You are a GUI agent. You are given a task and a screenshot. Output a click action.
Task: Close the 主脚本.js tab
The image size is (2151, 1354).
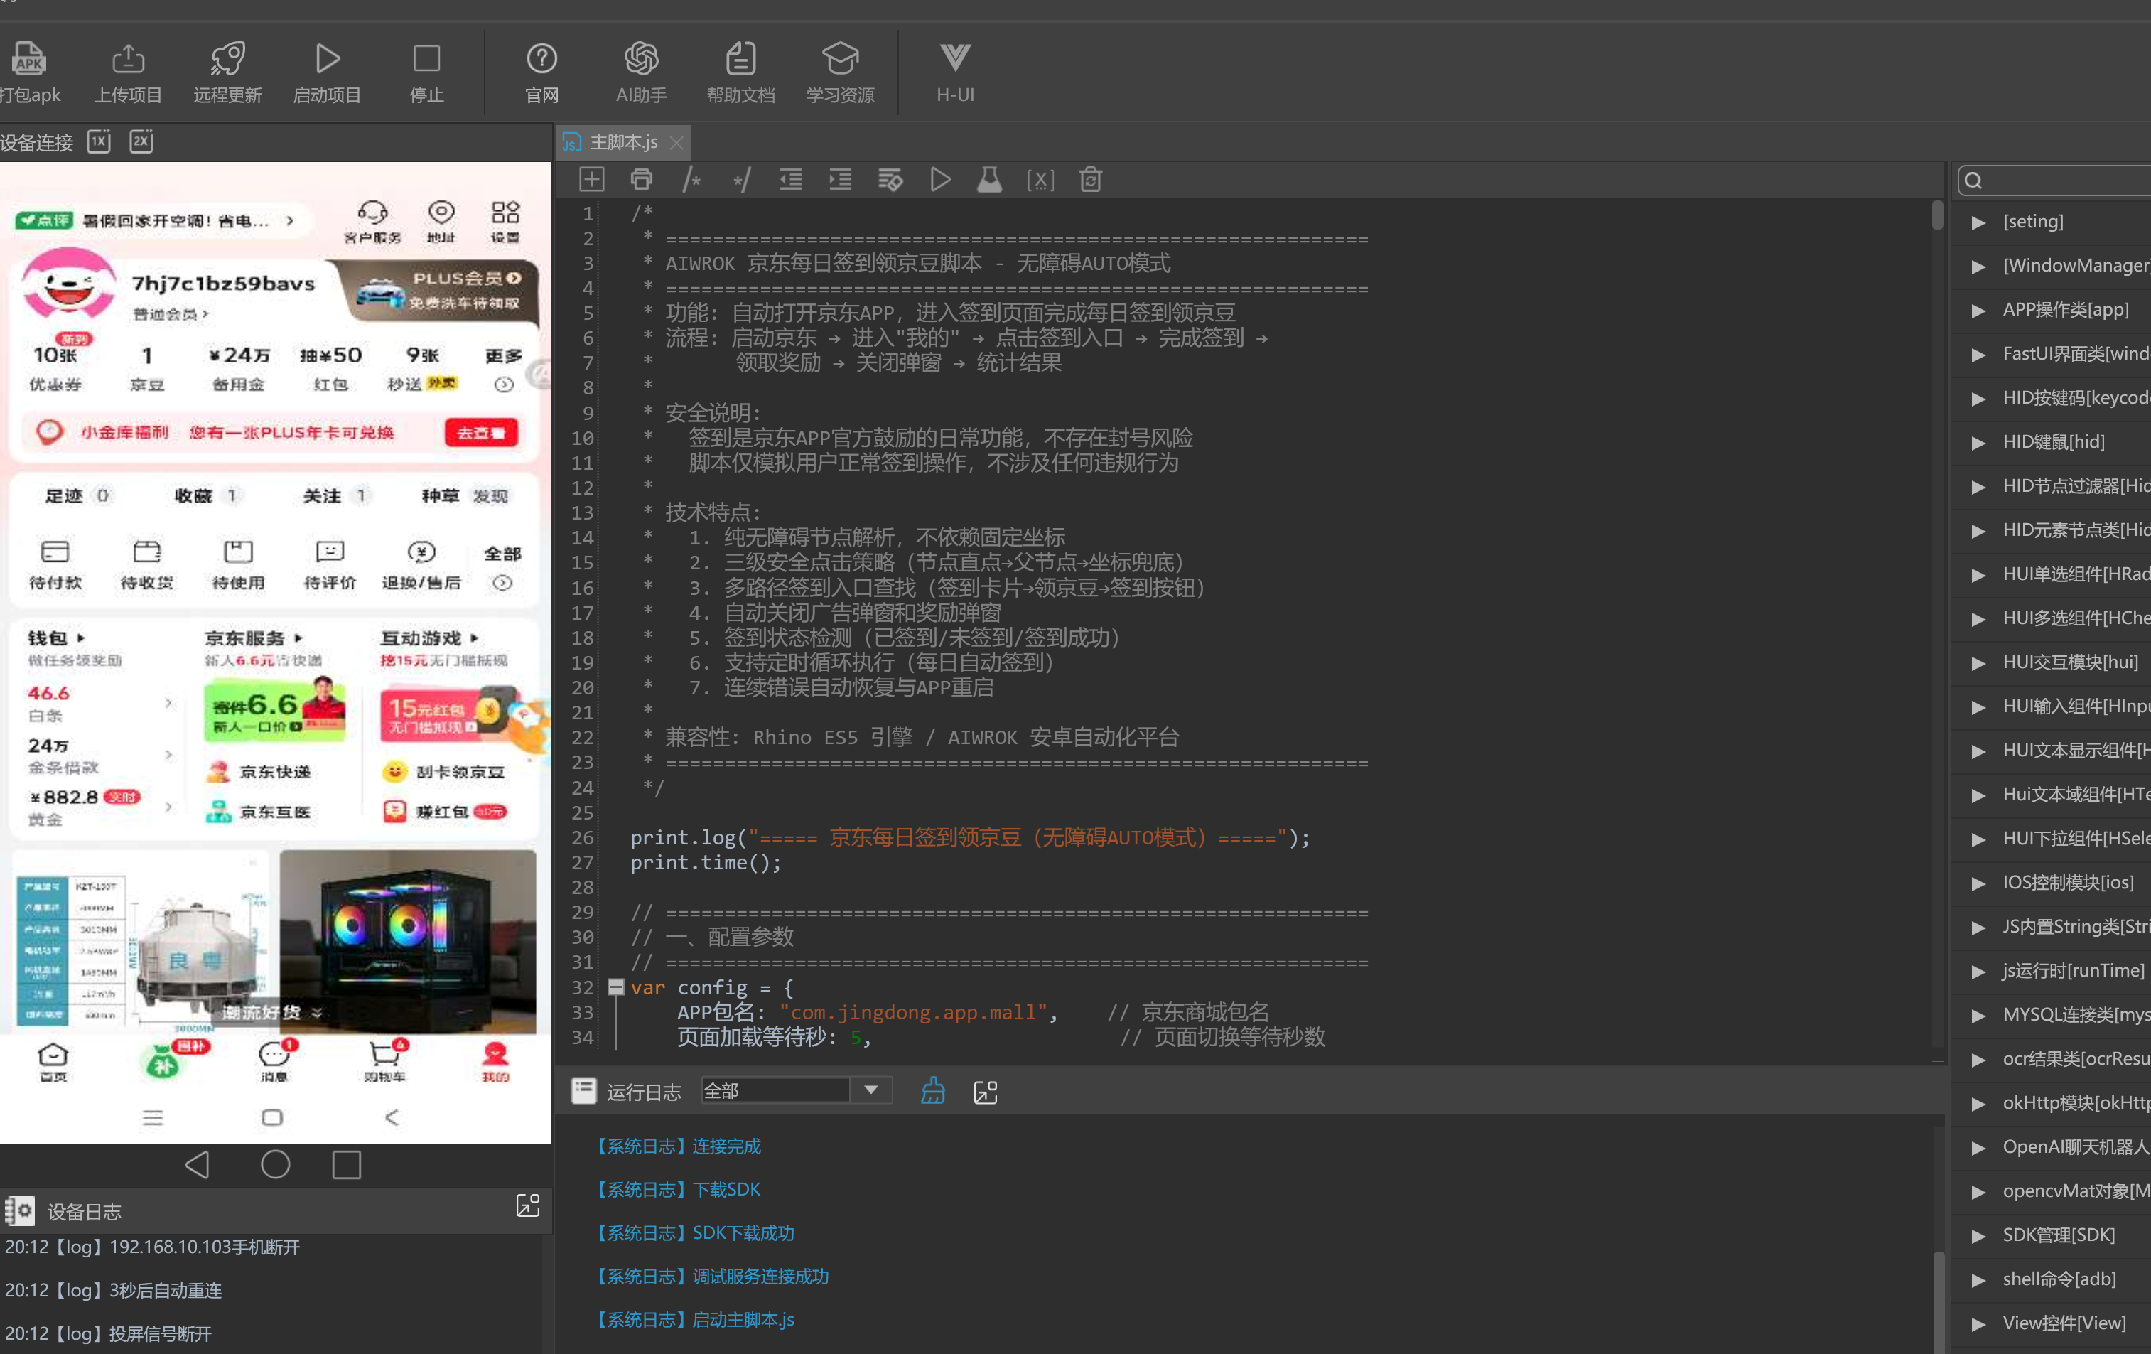(x=677, y=143)
